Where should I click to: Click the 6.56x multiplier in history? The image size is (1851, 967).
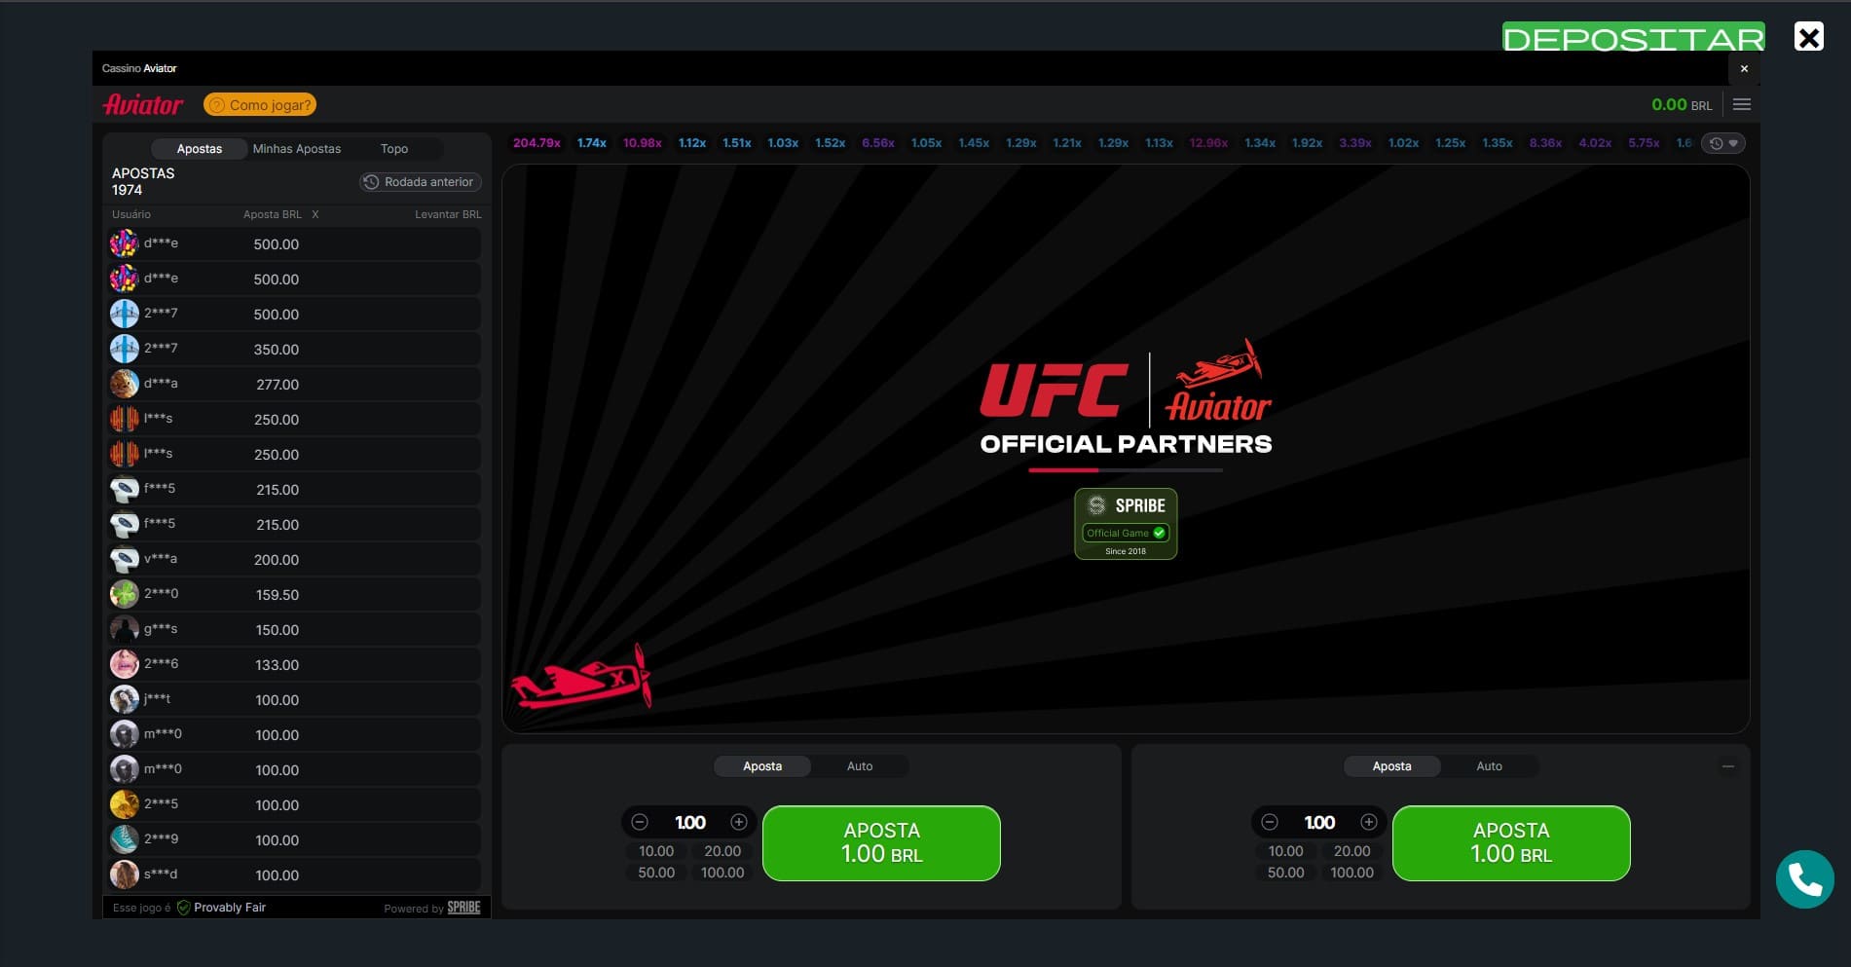pos(878,143)
